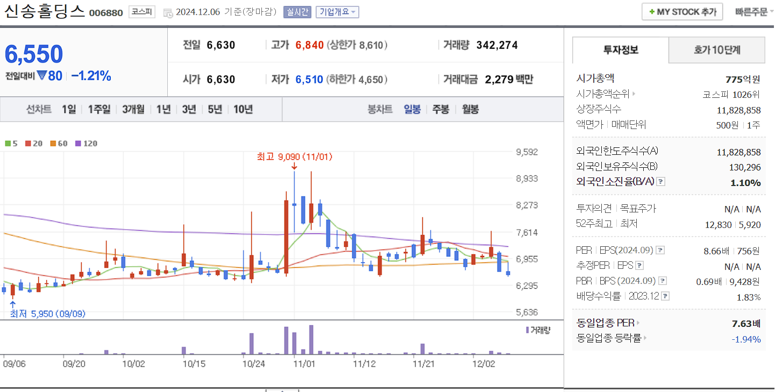
Task: Click the refresh icon beside the 2024.12.06 date
Action: 168,12
